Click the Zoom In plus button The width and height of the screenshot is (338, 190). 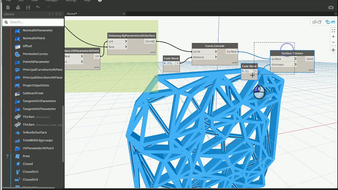[x=333, y=37]
